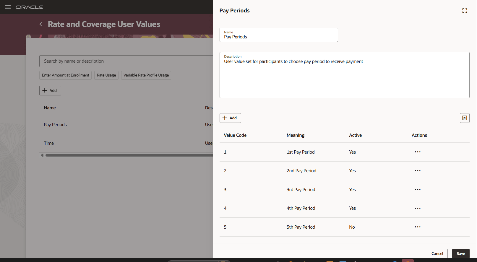
Task: Add a new value in the Pay Periods panel
Action: coord(230,118)
